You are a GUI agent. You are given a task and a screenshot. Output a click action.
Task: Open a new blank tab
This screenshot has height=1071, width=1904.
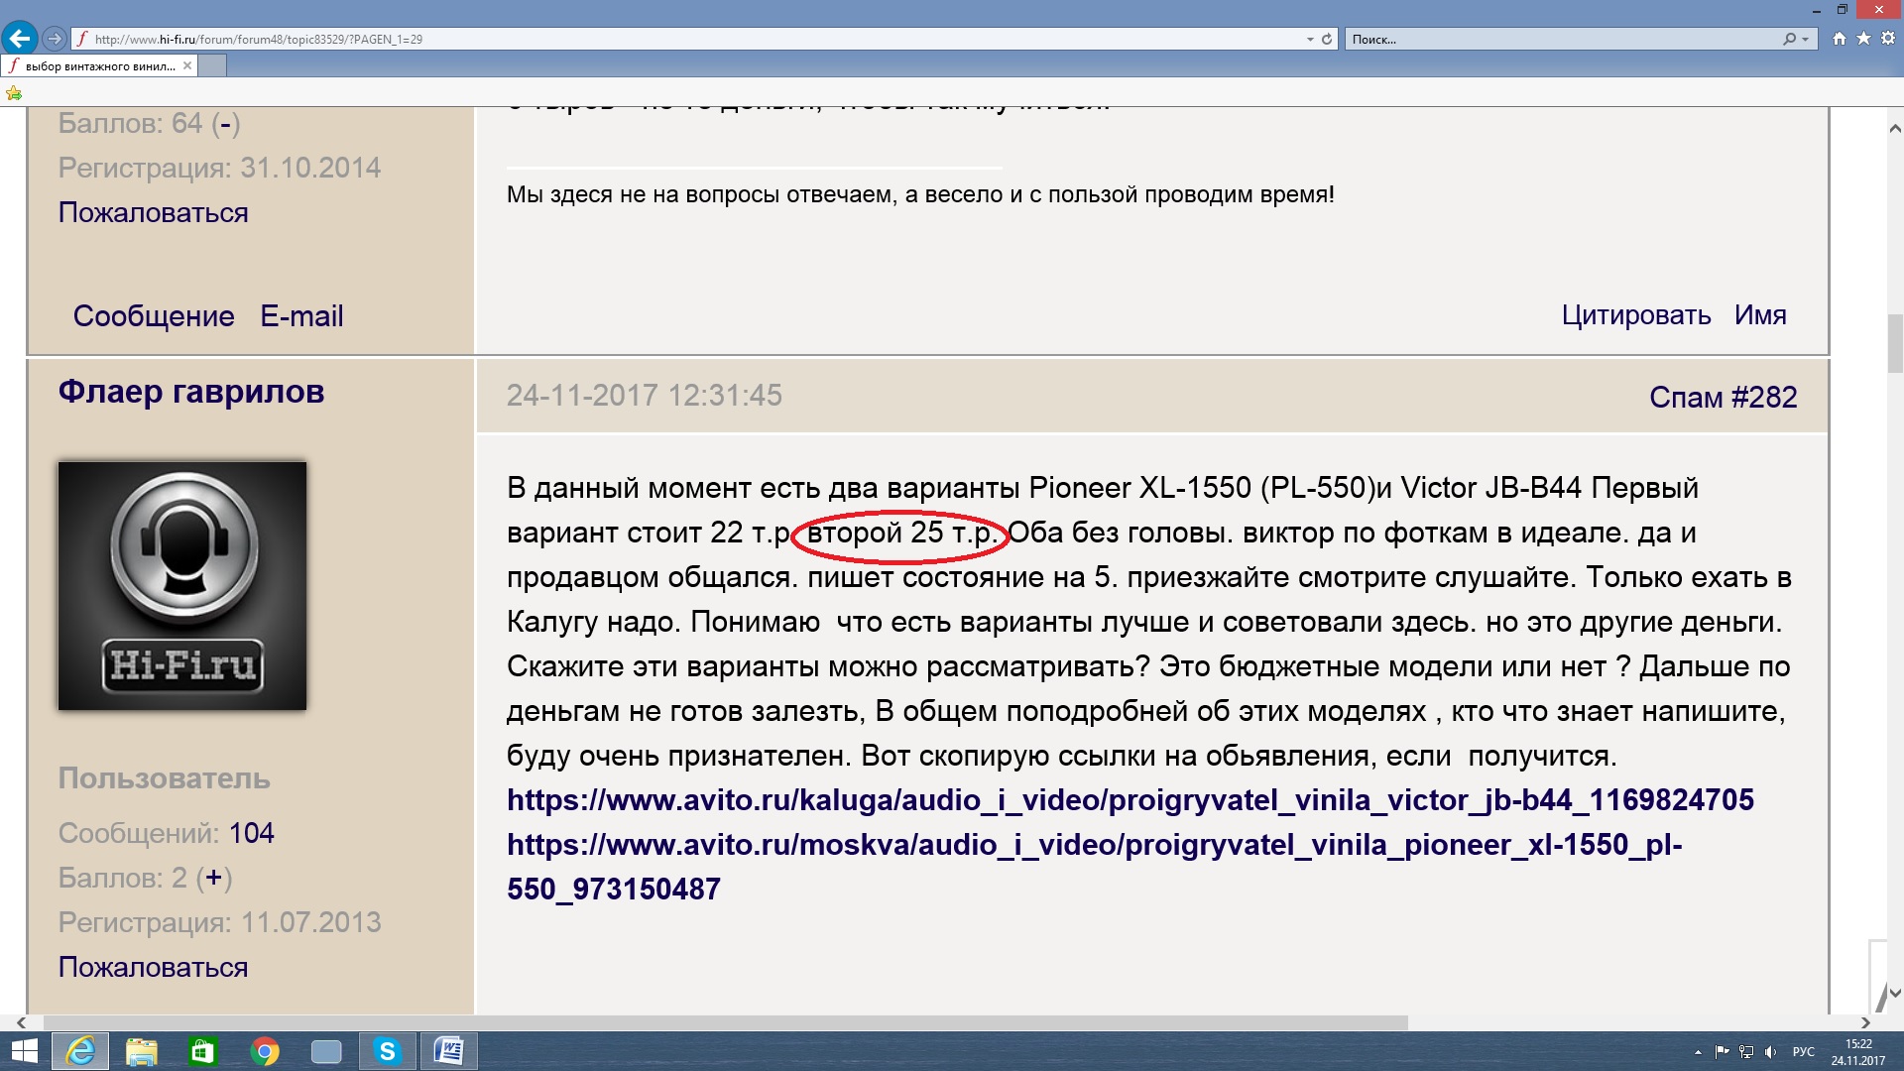(x=213, y=65)
